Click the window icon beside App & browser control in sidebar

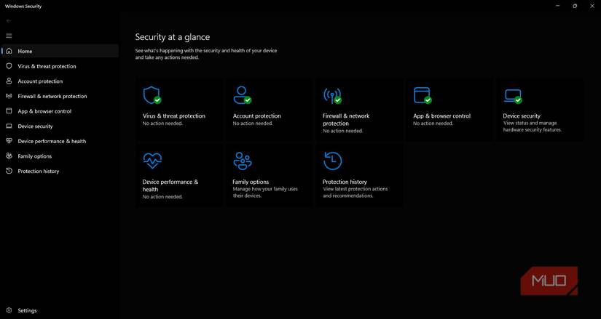[9, 111]
